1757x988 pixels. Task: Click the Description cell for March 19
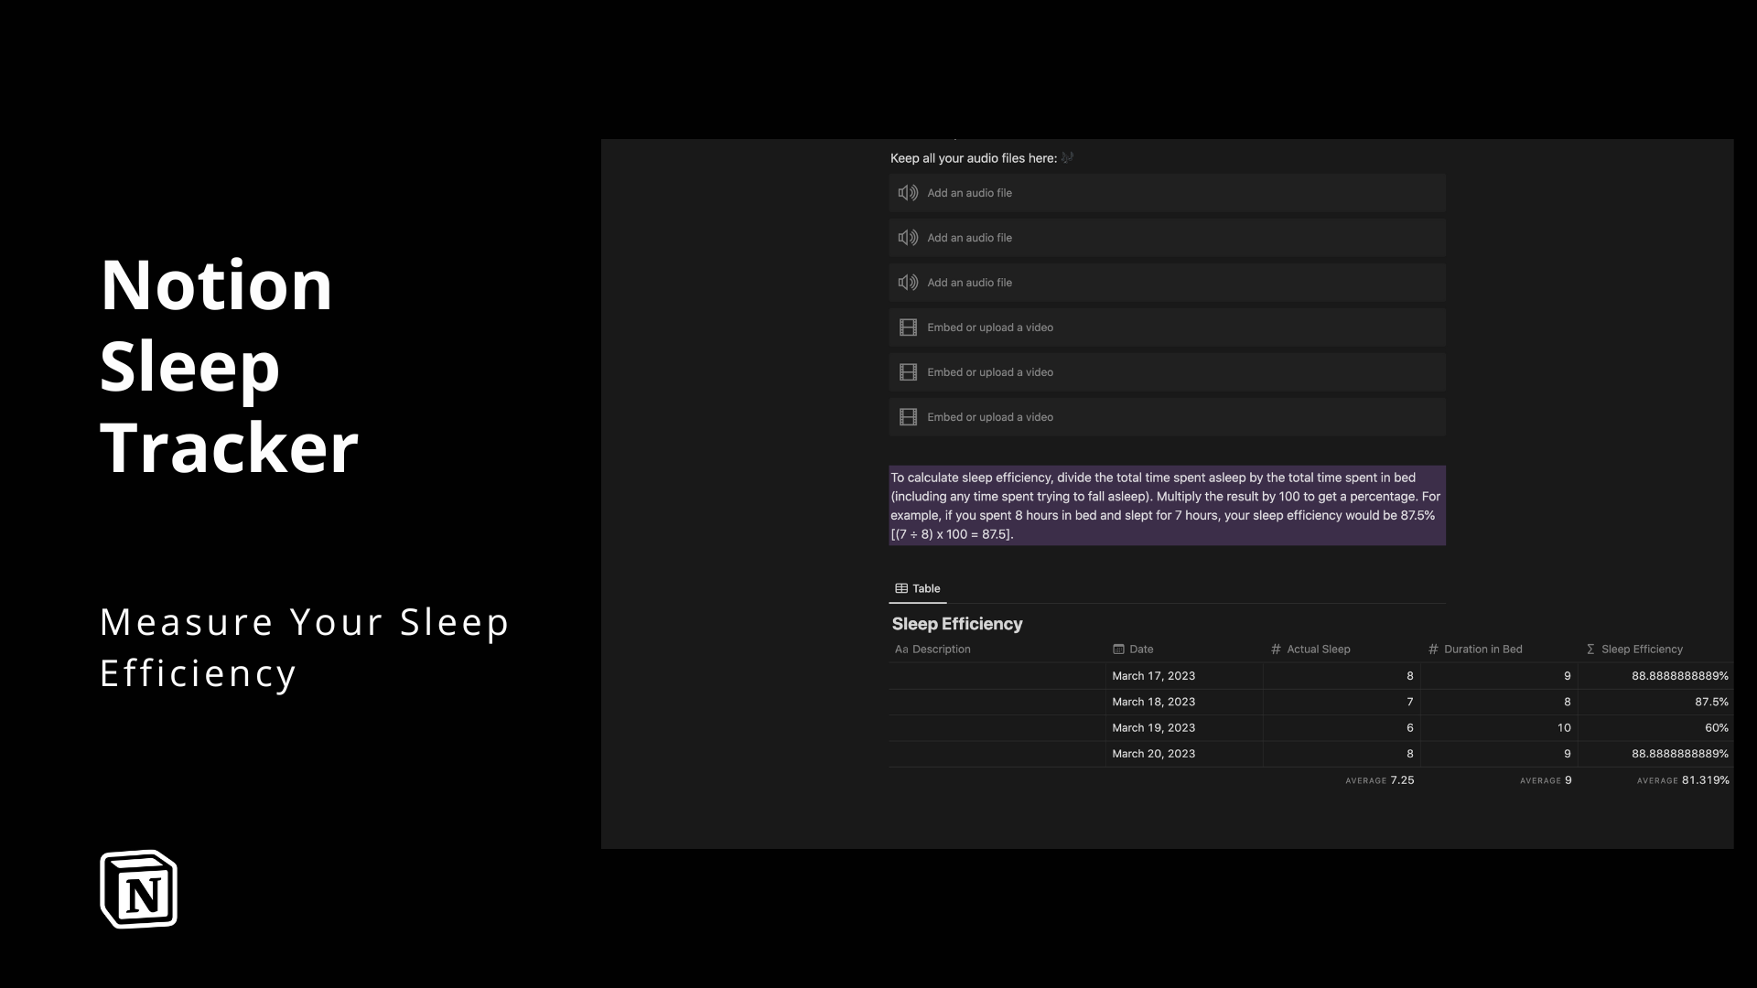coord(997,728)
